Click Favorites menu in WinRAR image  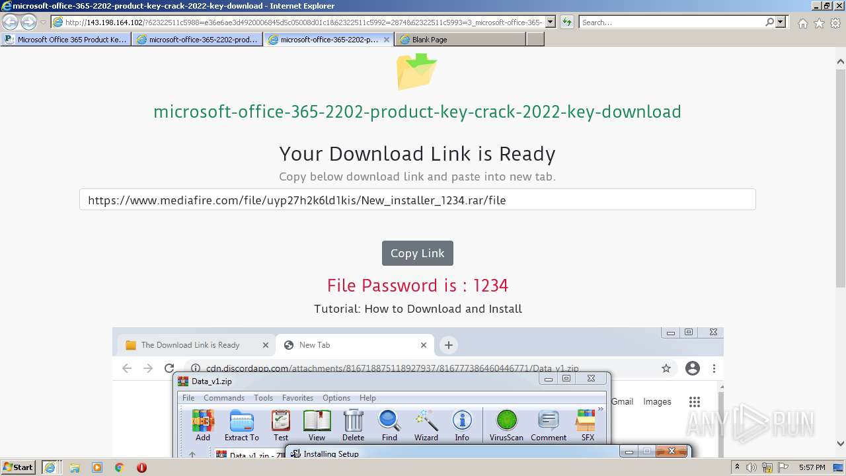tap(297, 398)
